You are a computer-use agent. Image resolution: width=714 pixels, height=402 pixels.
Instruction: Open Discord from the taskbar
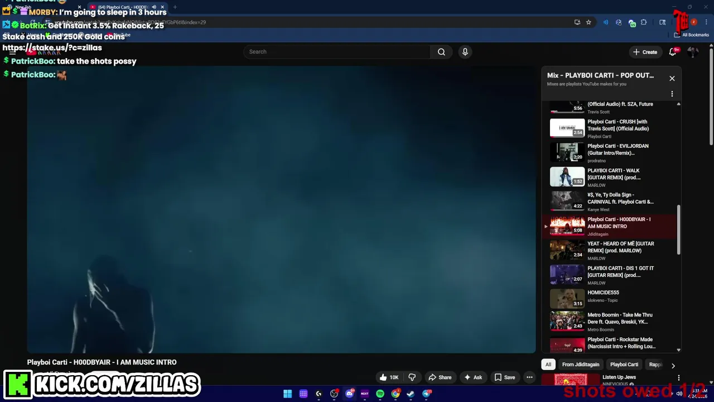pos(349,394)
